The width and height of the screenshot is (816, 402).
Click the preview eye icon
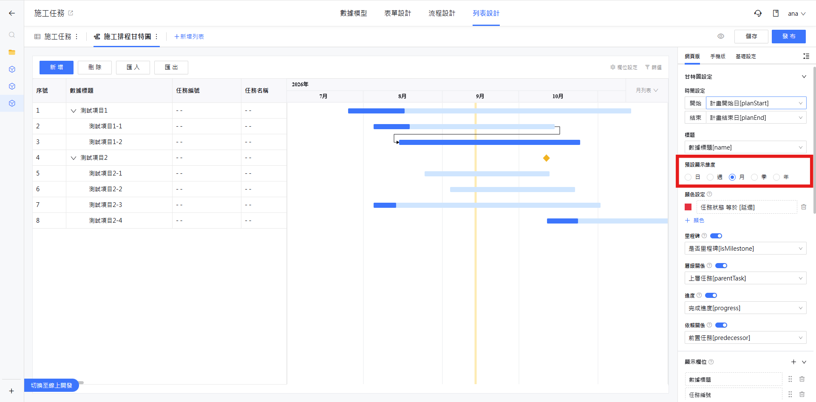point(721,37)
